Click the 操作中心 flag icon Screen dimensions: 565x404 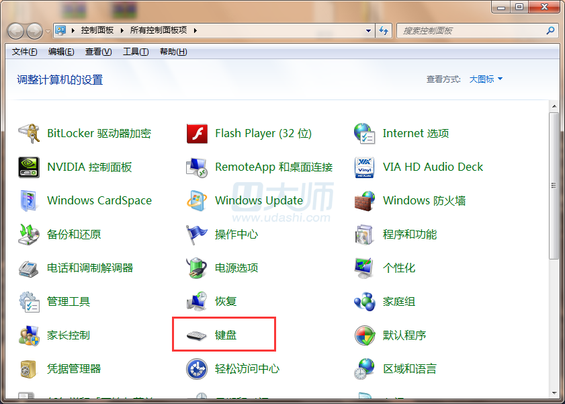pyautogui.click(x=197, y=235)
